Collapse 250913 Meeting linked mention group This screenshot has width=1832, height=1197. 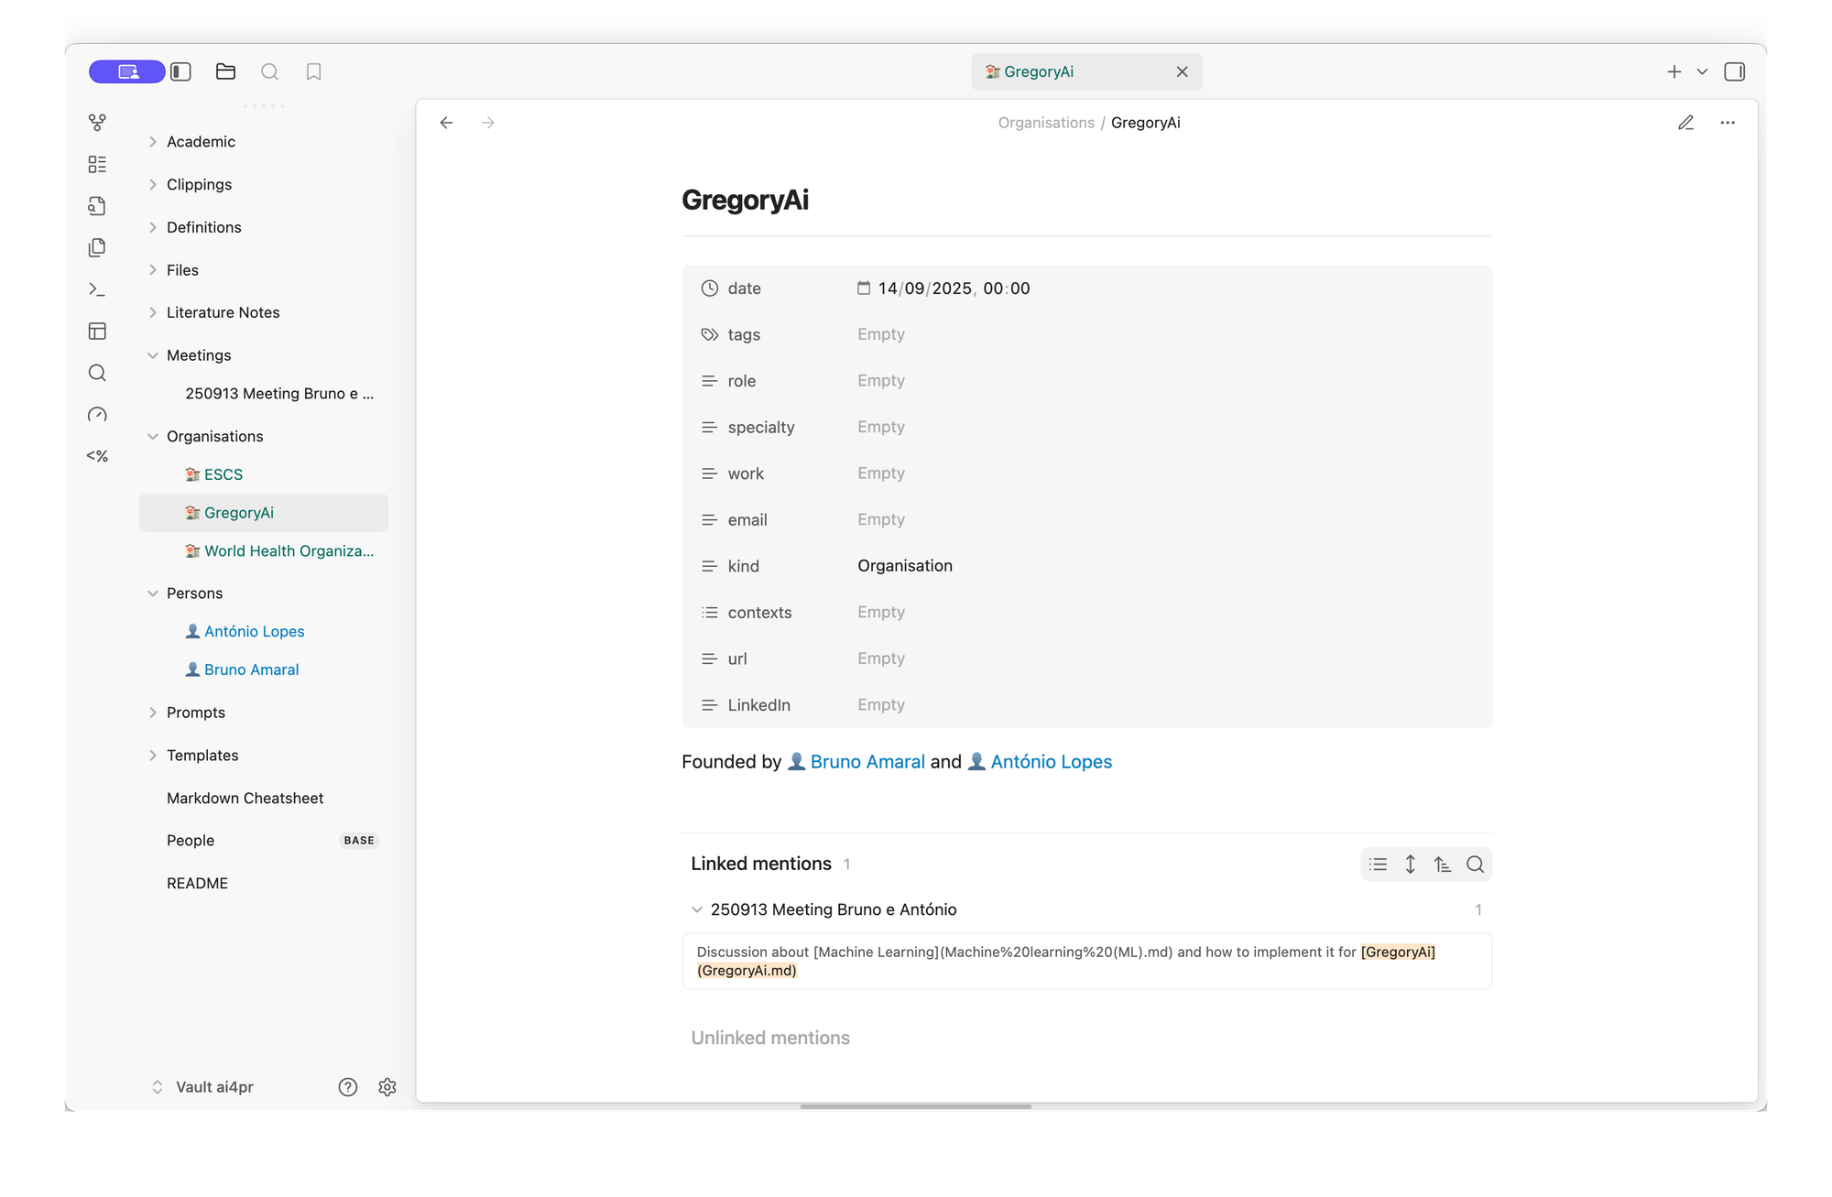click(x=697, y=909)
